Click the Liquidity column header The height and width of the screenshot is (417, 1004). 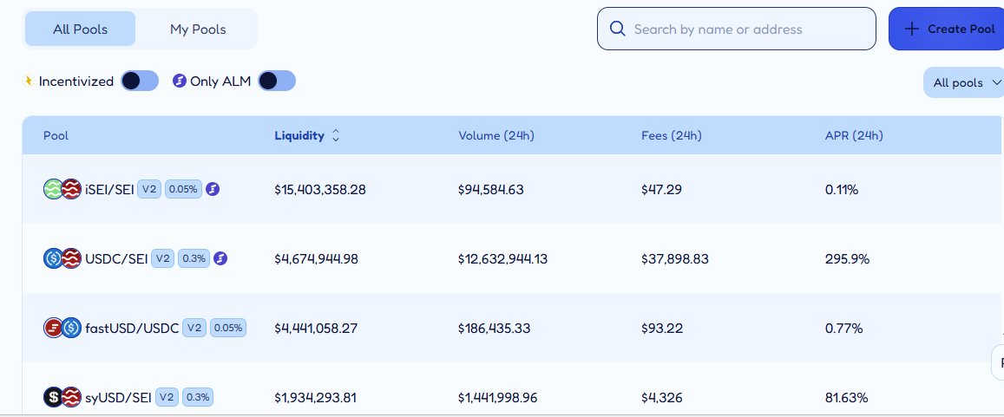point(299,135)
